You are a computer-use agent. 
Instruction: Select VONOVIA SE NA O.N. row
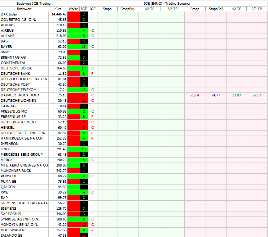(19, 225)
